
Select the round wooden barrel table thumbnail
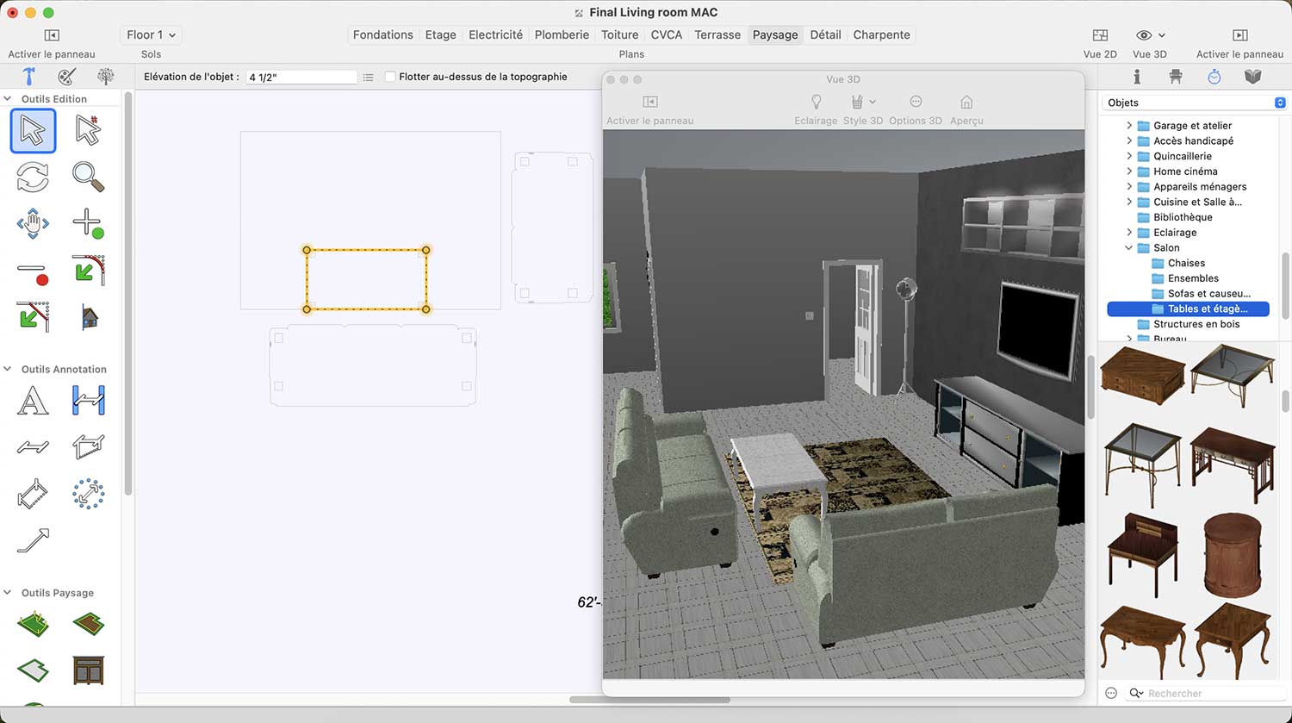pyautogui.click(x=1233, y=555)
